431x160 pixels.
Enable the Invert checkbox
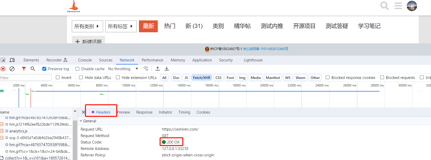(58, 77)
